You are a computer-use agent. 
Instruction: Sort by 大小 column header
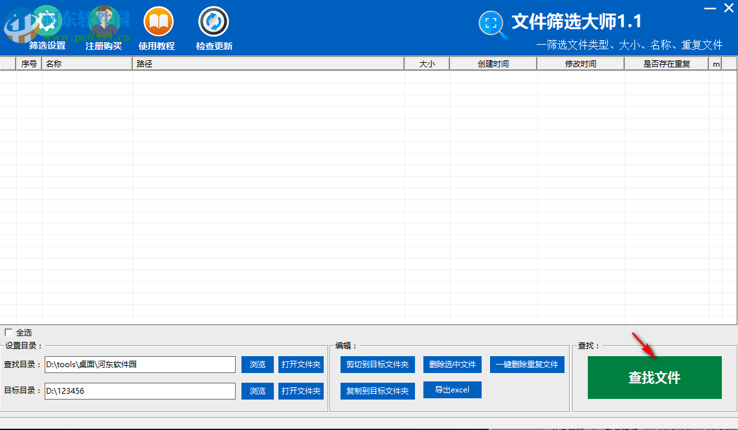[427, 64]
